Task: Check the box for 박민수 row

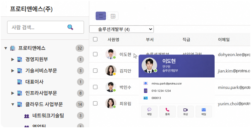Action: [95, 87]
